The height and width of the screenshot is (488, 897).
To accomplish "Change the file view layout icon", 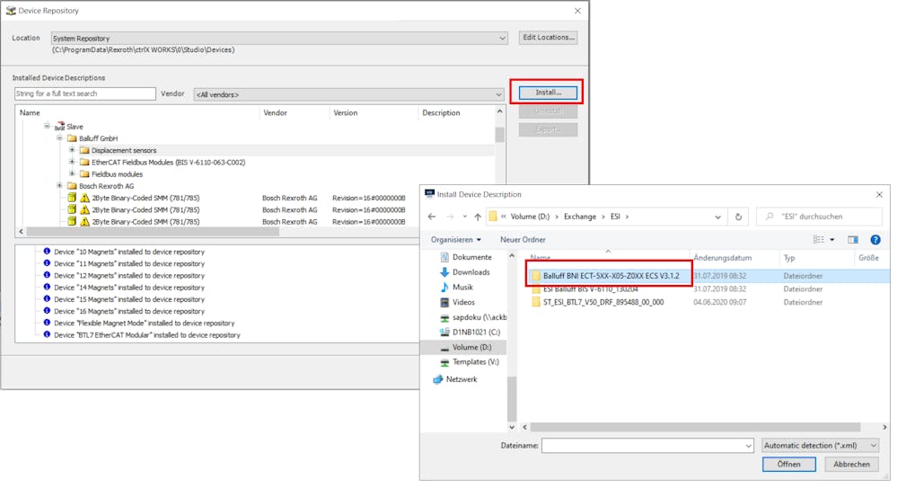I will (x=819, y=239).
